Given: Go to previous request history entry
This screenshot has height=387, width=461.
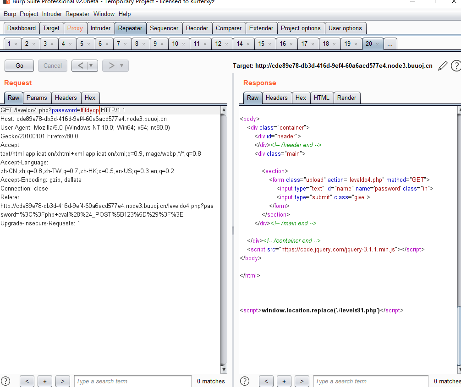Looking at the screenshot, I should click(x=80, y=65).
